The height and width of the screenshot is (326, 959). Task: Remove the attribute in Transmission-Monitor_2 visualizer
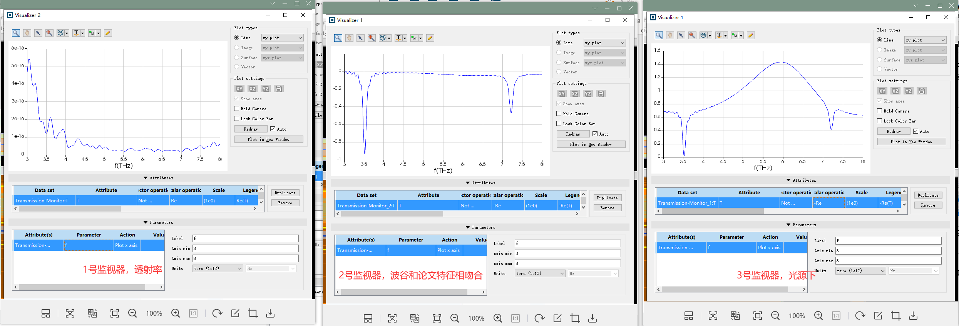pyautogui.click(x=608, y=208)
